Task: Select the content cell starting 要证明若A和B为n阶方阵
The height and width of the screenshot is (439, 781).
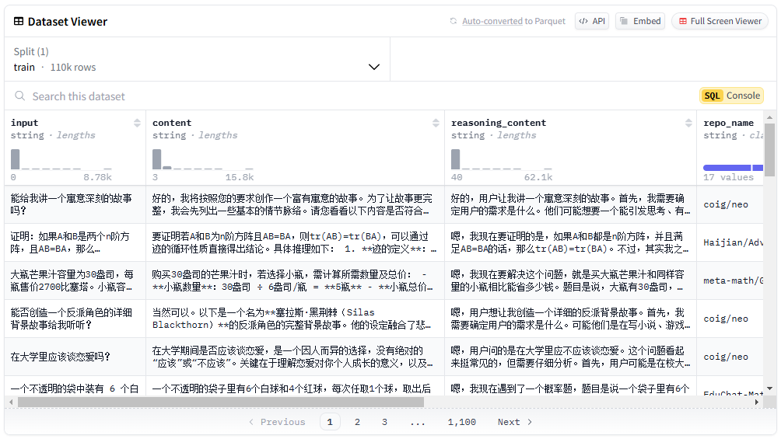Action: (x=296, y=242)
